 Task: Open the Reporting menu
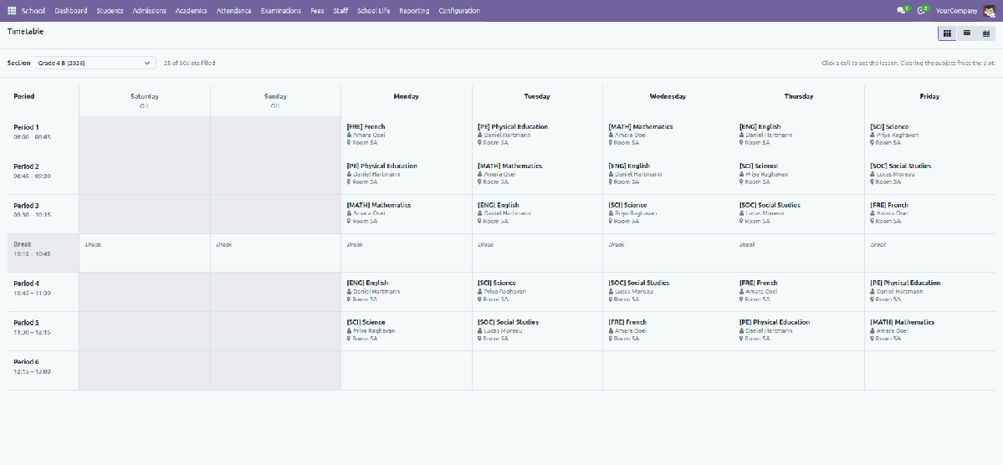pyautogui.click(x=415, y=11)
